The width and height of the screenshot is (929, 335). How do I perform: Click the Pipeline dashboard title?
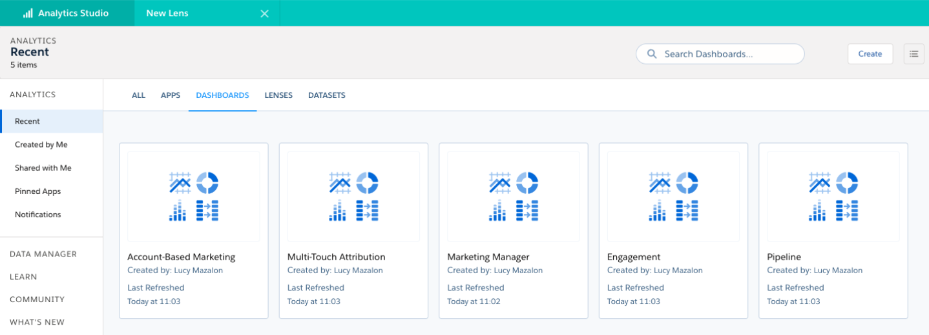click(784, 257)
